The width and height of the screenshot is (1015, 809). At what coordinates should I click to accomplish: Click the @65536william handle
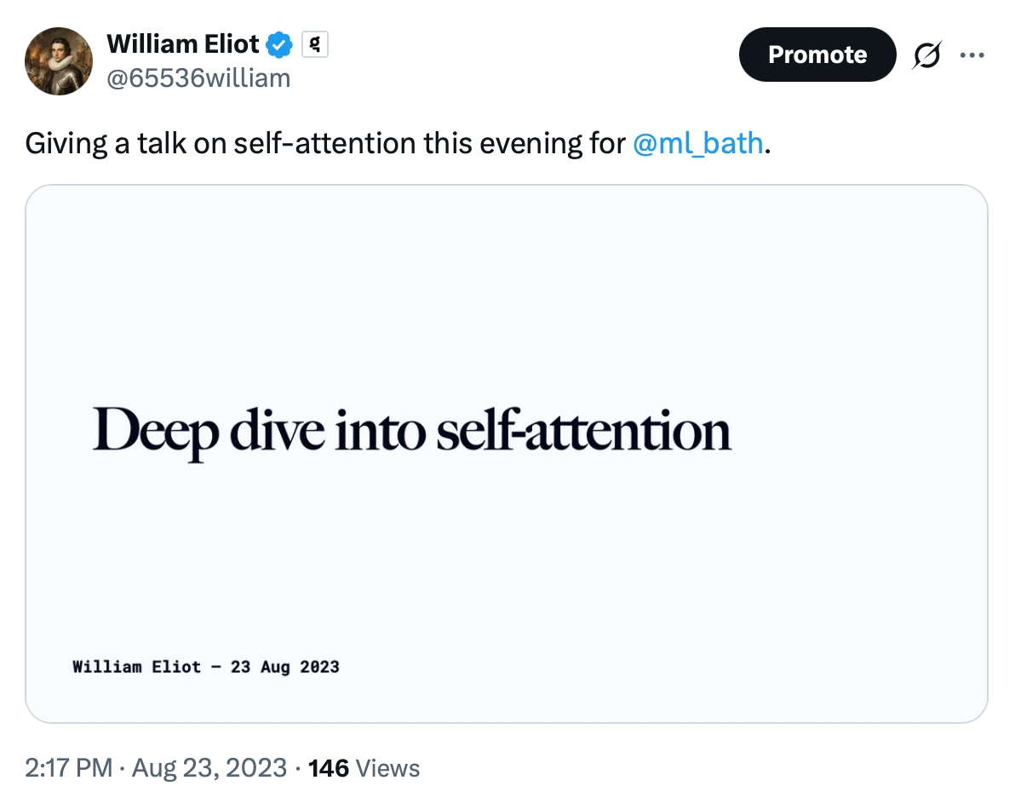click(198, 78)
